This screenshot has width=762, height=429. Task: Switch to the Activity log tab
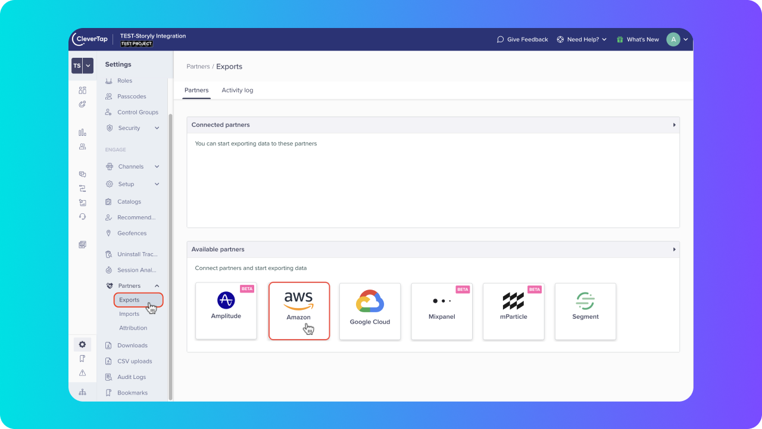(x=238, y=91)
